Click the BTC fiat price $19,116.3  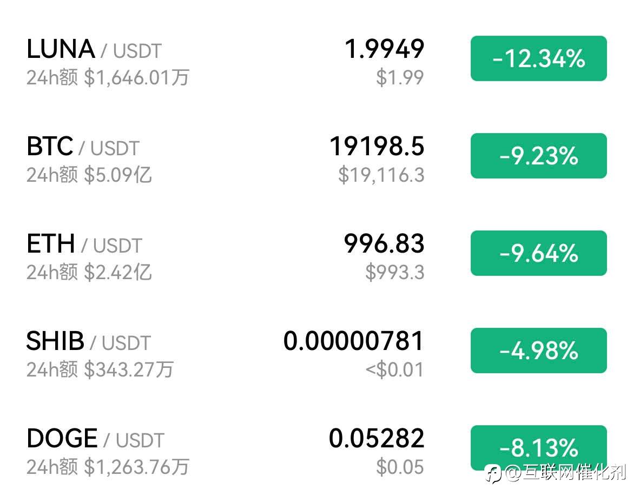tap(381, 175)
